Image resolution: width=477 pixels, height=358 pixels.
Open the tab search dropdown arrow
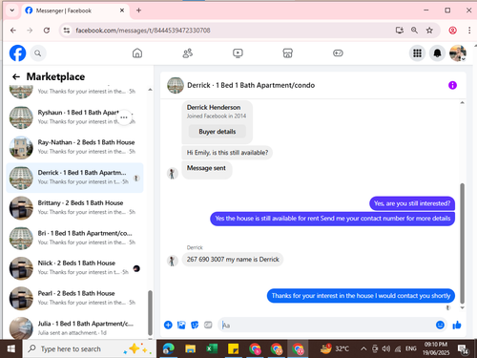[12, 11]
